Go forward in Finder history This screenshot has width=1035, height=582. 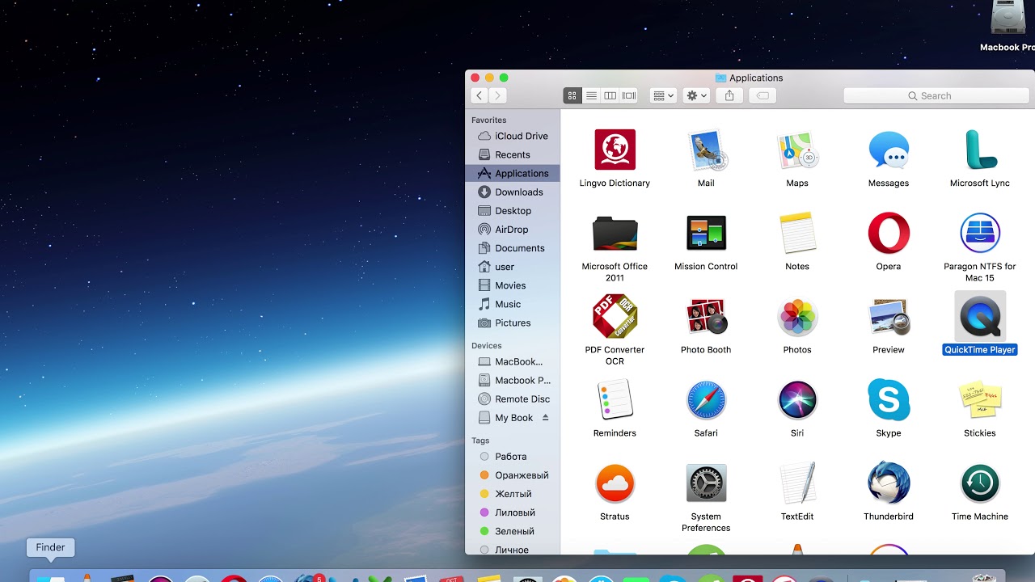[x=498, y=95]
